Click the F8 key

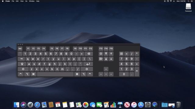67,48
